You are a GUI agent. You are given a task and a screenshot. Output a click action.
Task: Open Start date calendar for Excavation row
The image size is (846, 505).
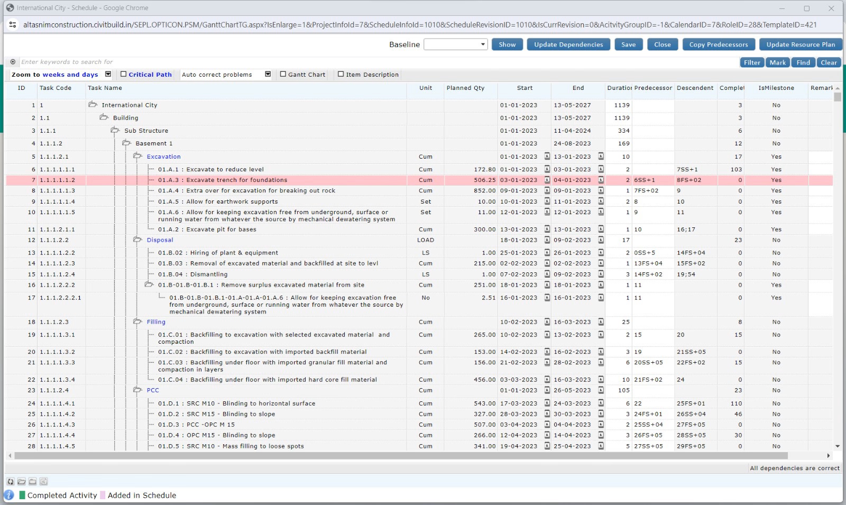click(547, 157)
